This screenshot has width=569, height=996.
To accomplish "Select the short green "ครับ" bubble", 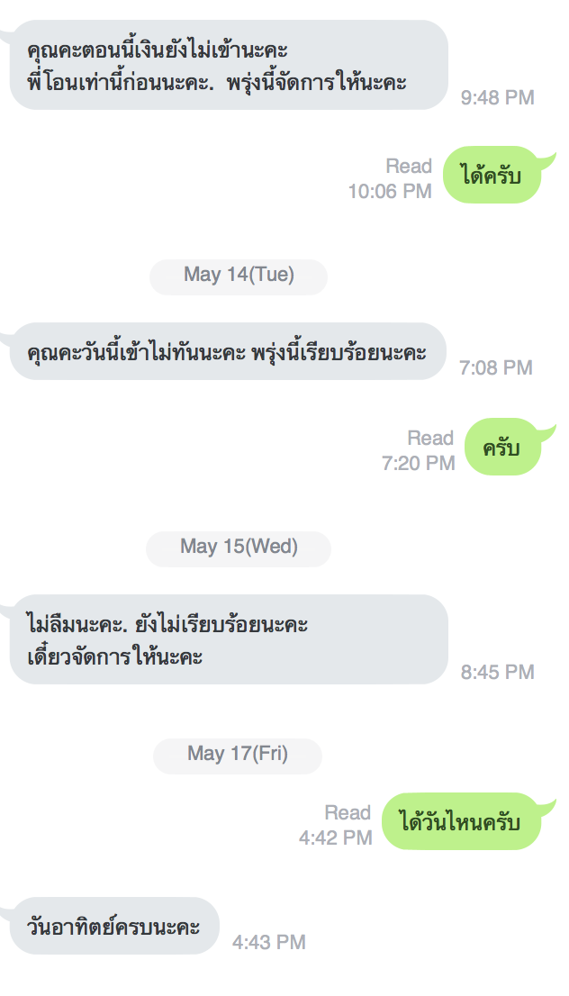I will pyautogui.click(x=501, y=447).
